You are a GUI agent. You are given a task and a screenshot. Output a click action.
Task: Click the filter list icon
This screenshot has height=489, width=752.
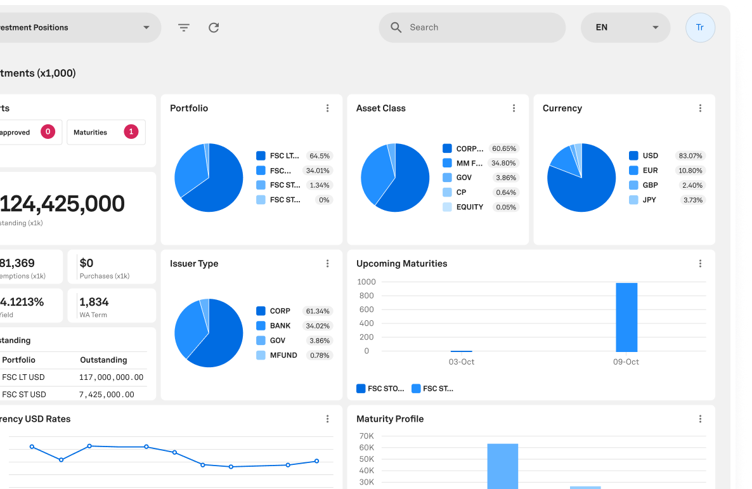click(184, 28)
